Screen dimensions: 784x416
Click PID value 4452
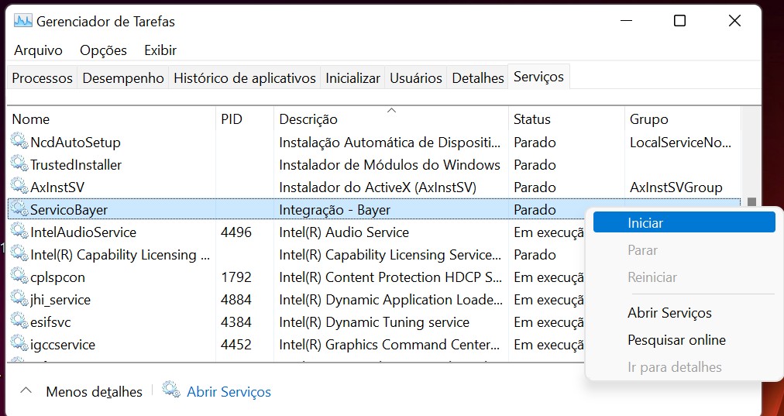tap(236, 345)
